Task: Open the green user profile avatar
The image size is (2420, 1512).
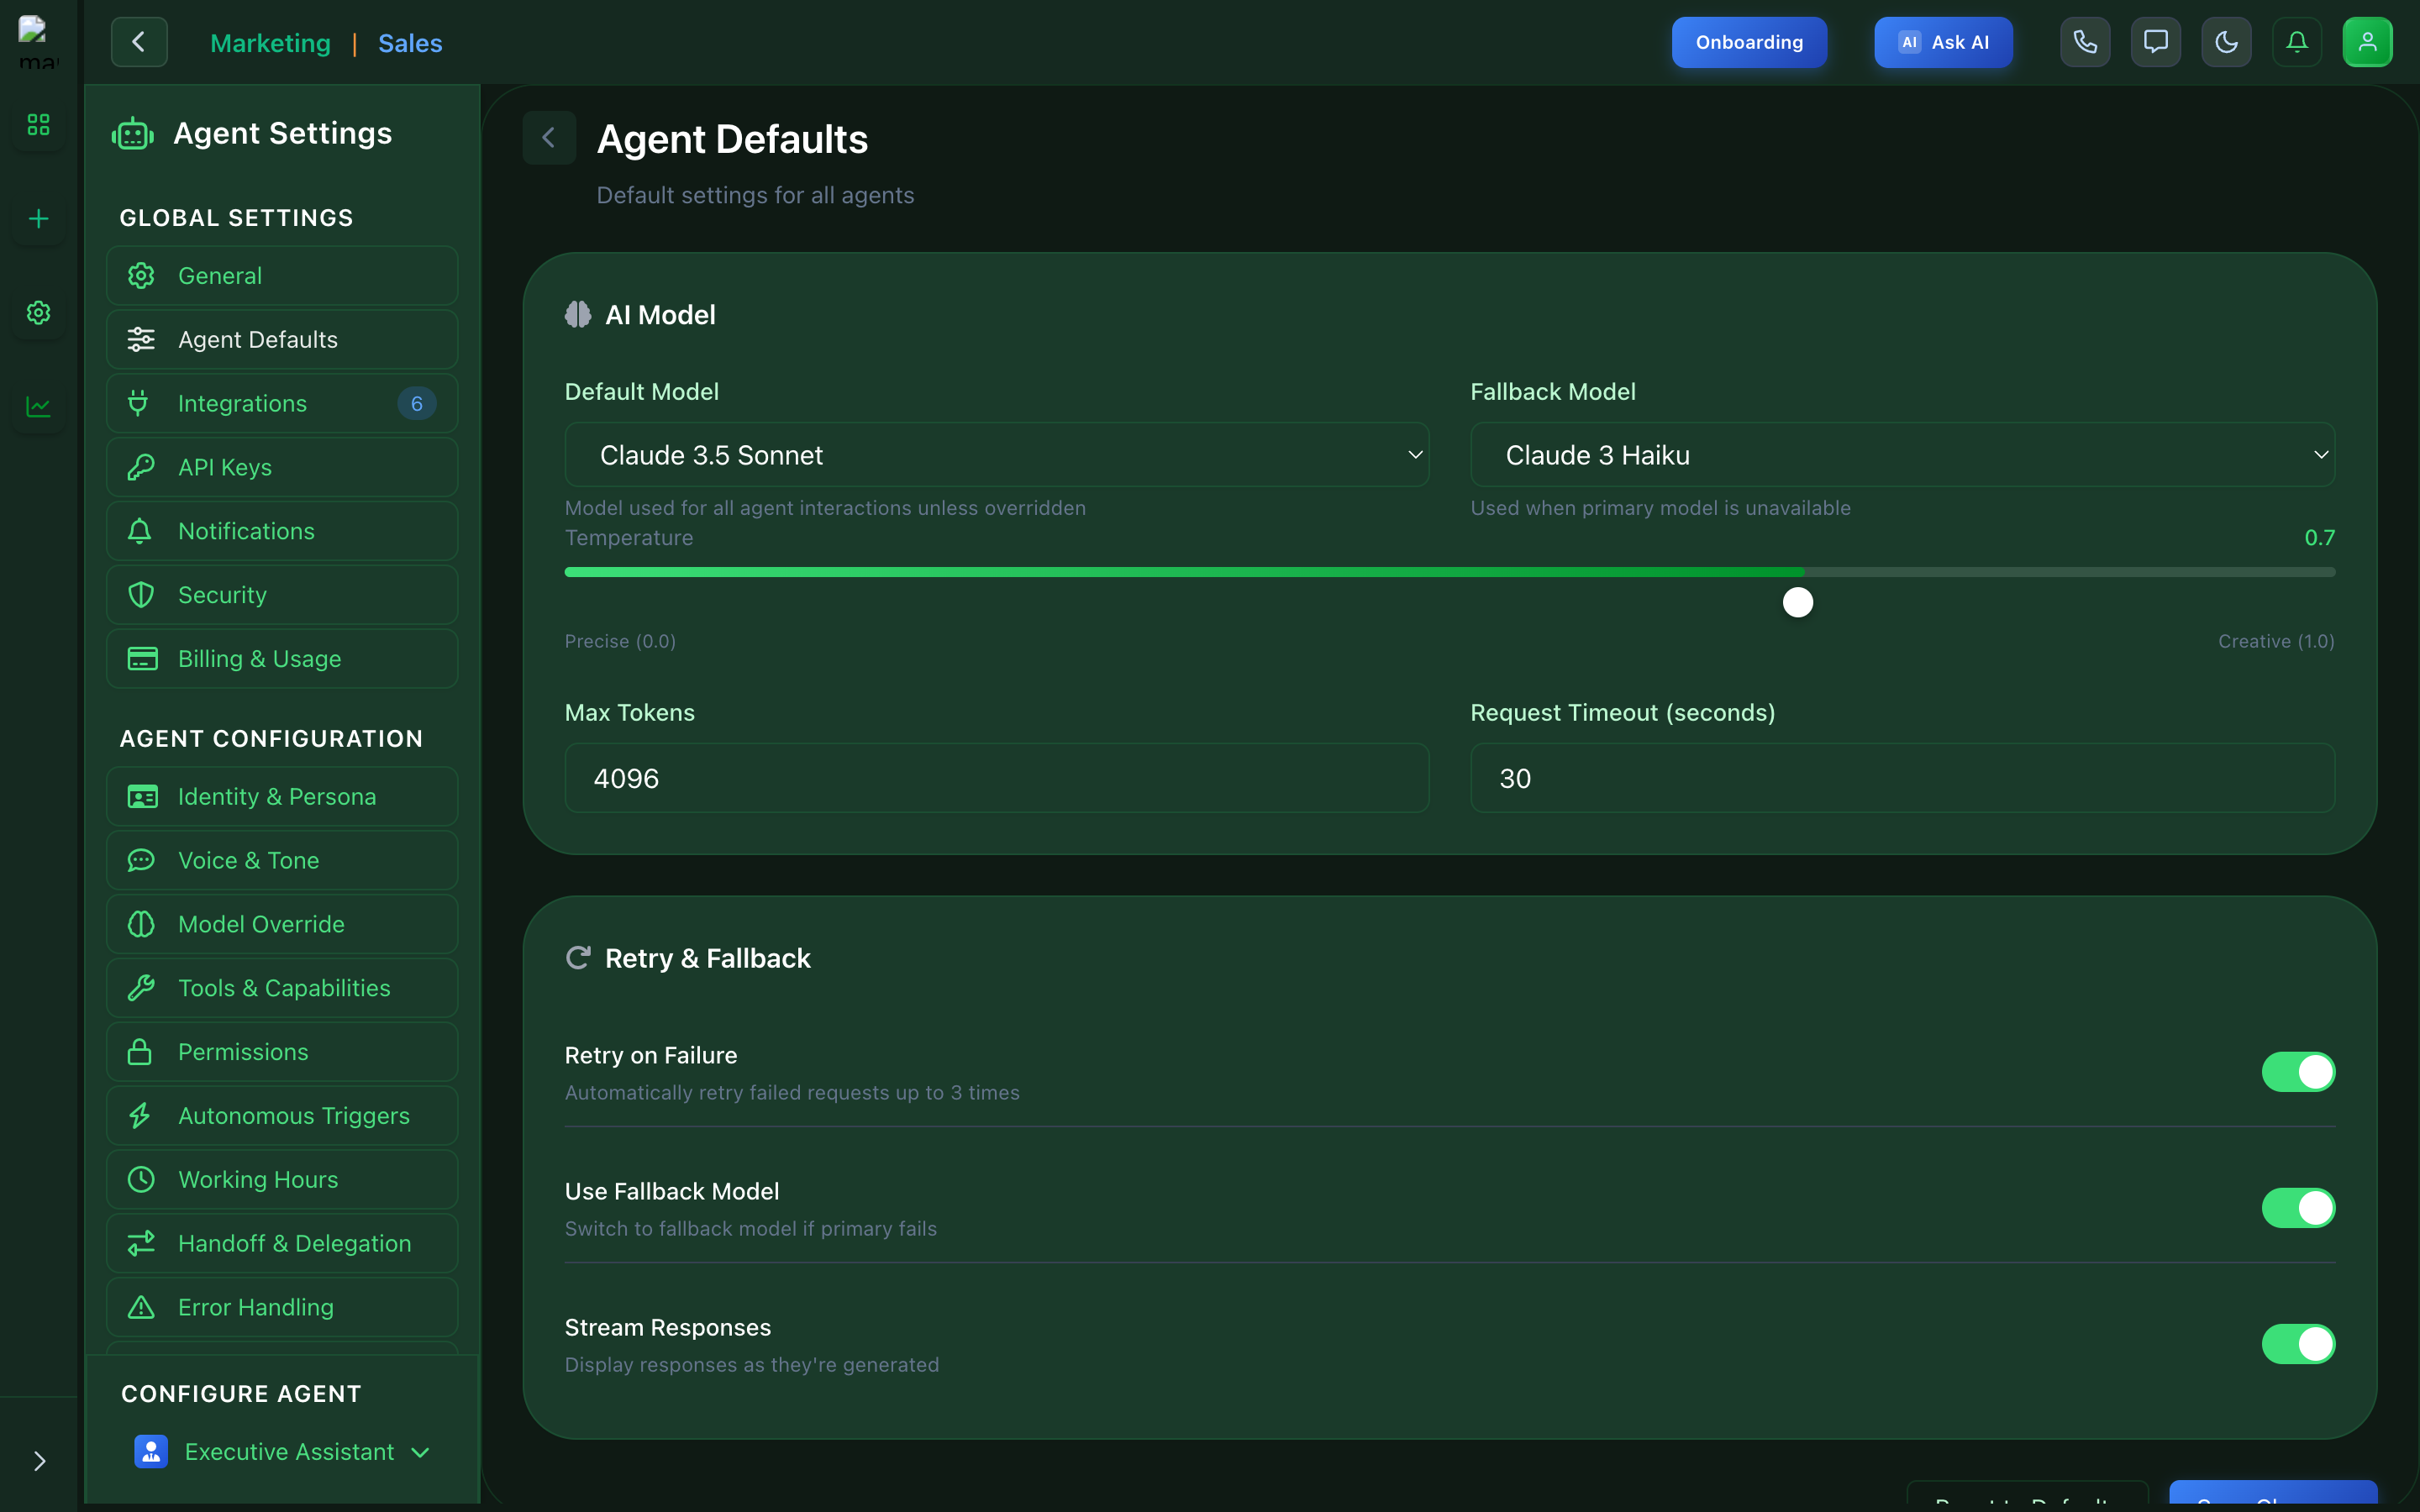Action: [2367, 42]
